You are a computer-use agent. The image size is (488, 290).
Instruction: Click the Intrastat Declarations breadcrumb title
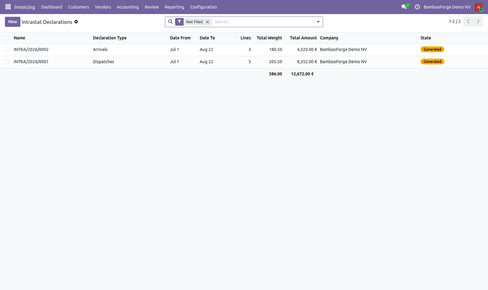point(47,22)
